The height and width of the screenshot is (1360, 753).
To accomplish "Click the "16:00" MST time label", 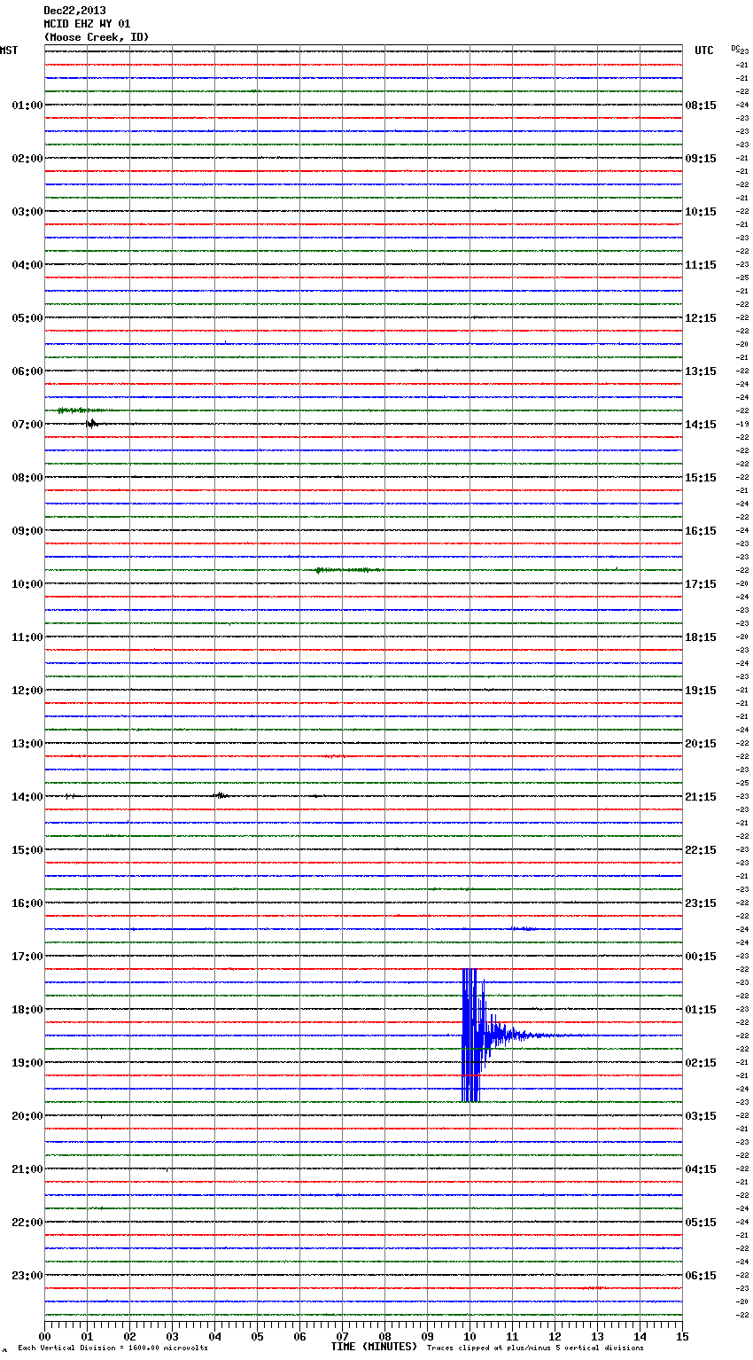I will pyautogui.click(x=27, y=903).
